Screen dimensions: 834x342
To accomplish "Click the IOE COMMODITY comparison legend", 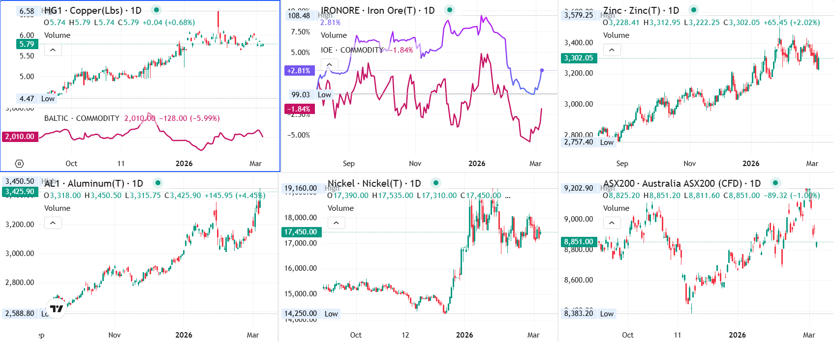I will point(351,50).
